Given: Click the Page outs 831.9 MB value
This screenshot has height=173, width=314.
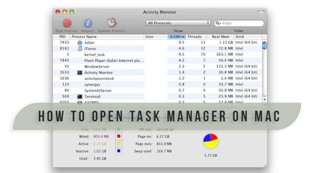Looking at the screenshot, I should coord(164,144).
